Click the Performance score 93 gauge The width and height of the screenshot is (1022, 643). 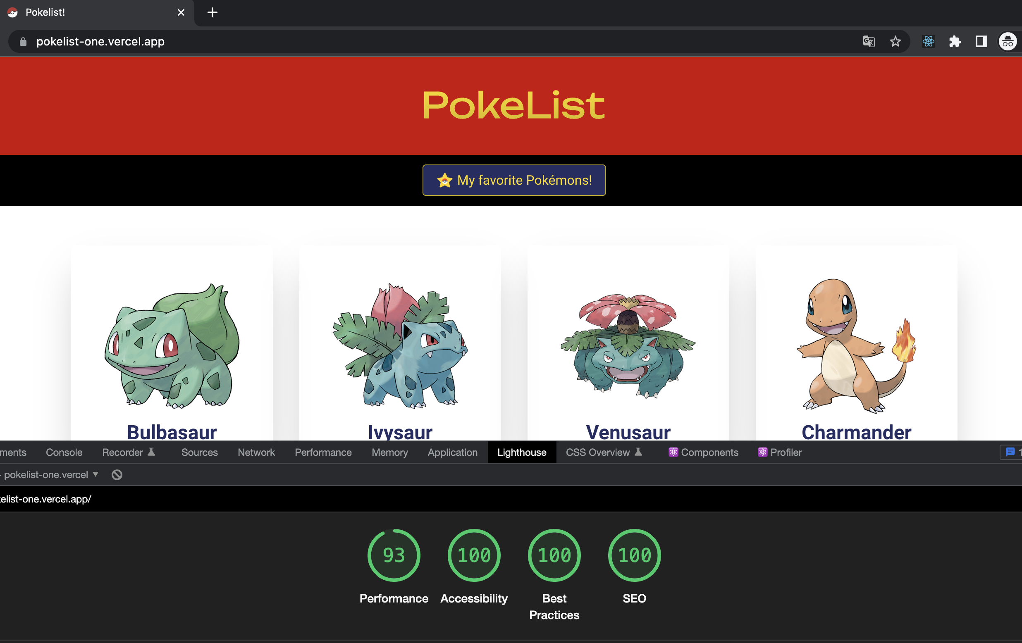tap(394, 555)
